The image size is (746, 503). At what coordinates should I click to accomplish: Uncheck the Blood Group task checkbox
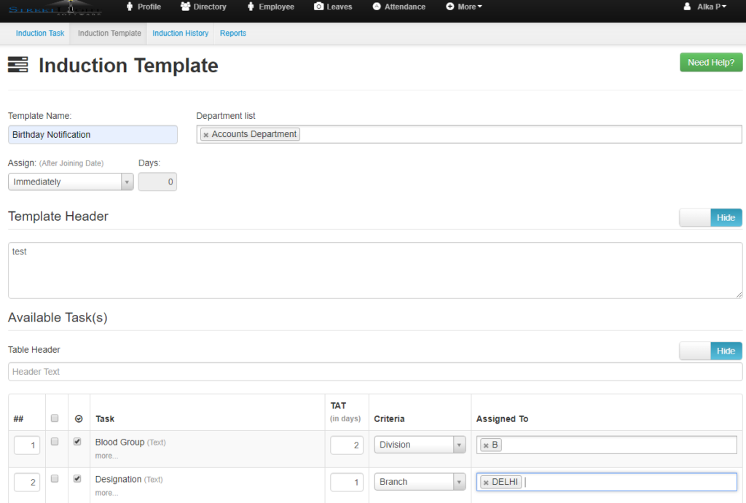coord(78,440)
